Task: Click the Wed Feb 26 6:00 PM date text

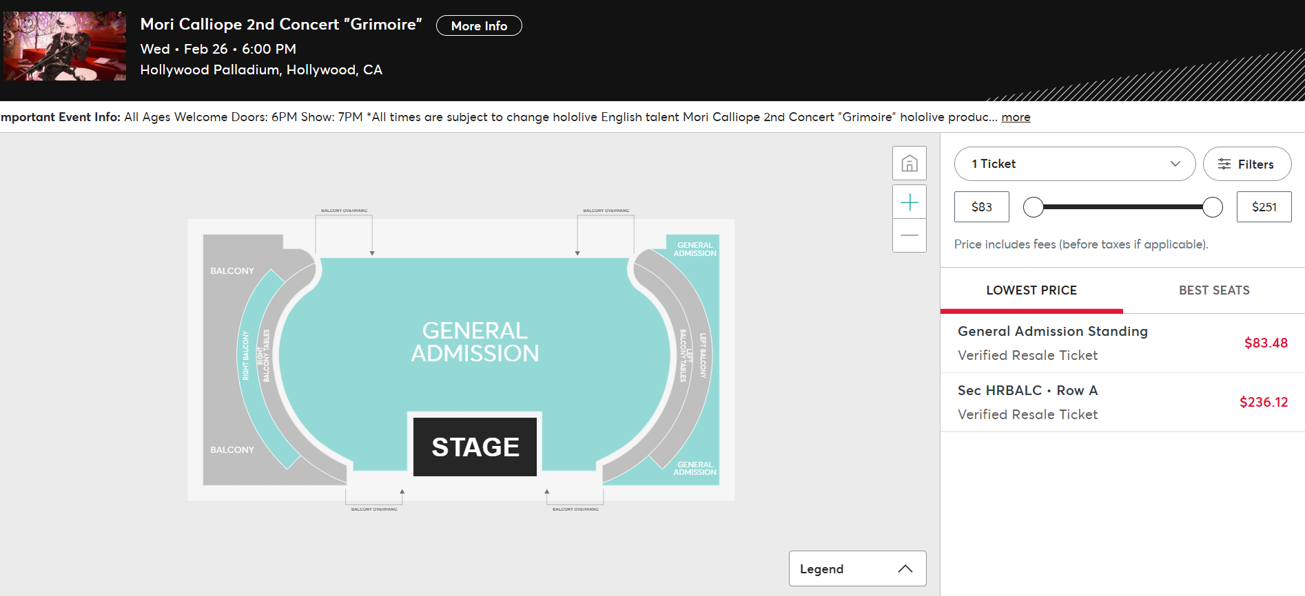Action: pyautogui.click(x=218, y=49)
